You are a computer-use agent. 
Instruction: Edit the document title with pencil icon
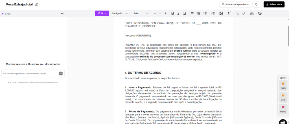coord(36,4)
